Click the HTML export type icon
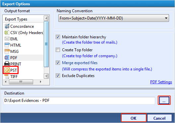 coord(7,45)
